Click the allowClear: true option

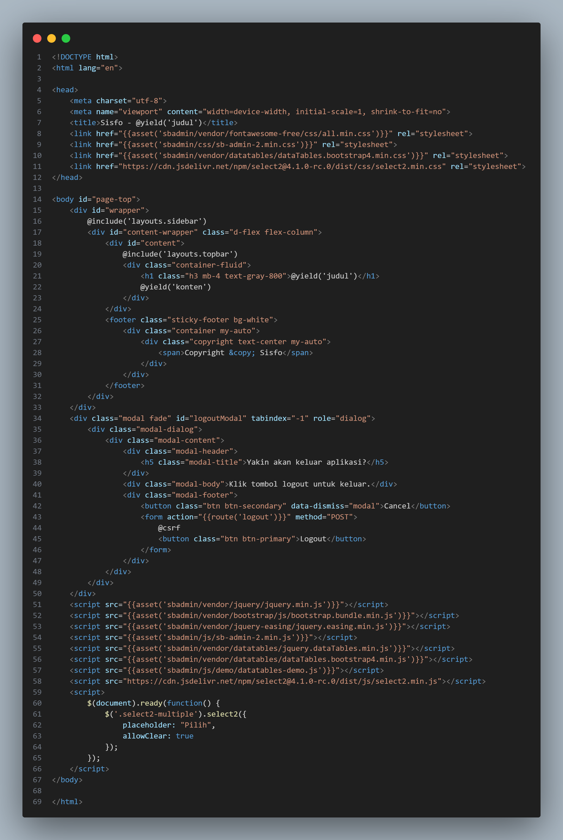coord(158,736)
